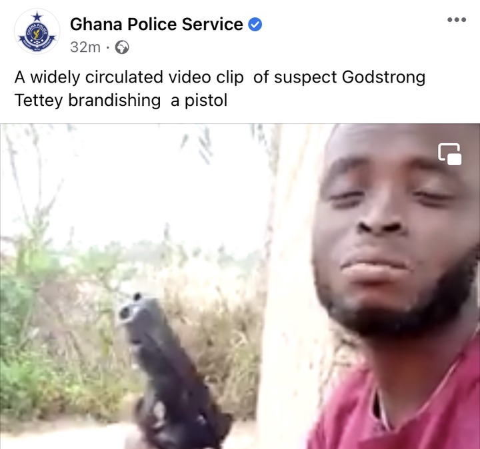
Task: Click the eagle emblem inside police logo
Action: [37, 34]
